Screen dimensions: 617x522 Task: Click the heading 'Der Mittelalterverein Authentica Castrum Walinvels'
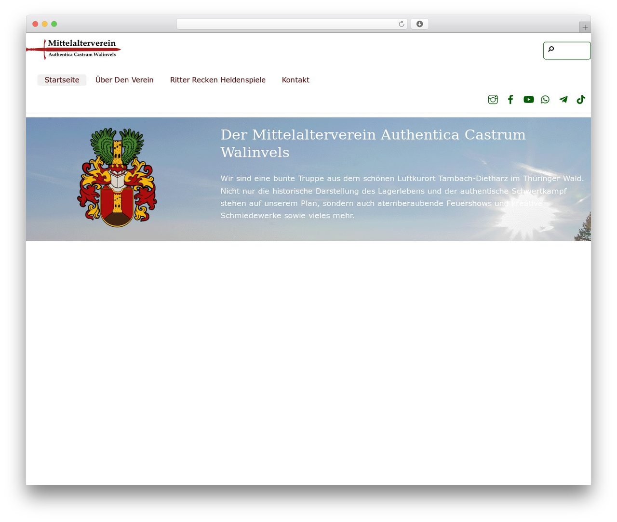pos(373,143)
